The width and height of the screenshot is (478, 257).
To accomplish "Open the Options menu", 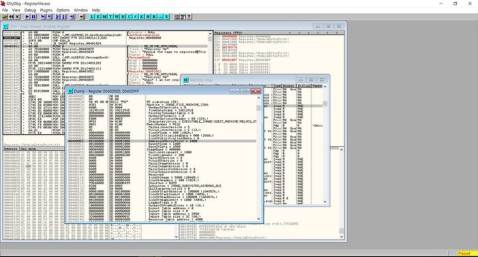I will pos(63,10).
